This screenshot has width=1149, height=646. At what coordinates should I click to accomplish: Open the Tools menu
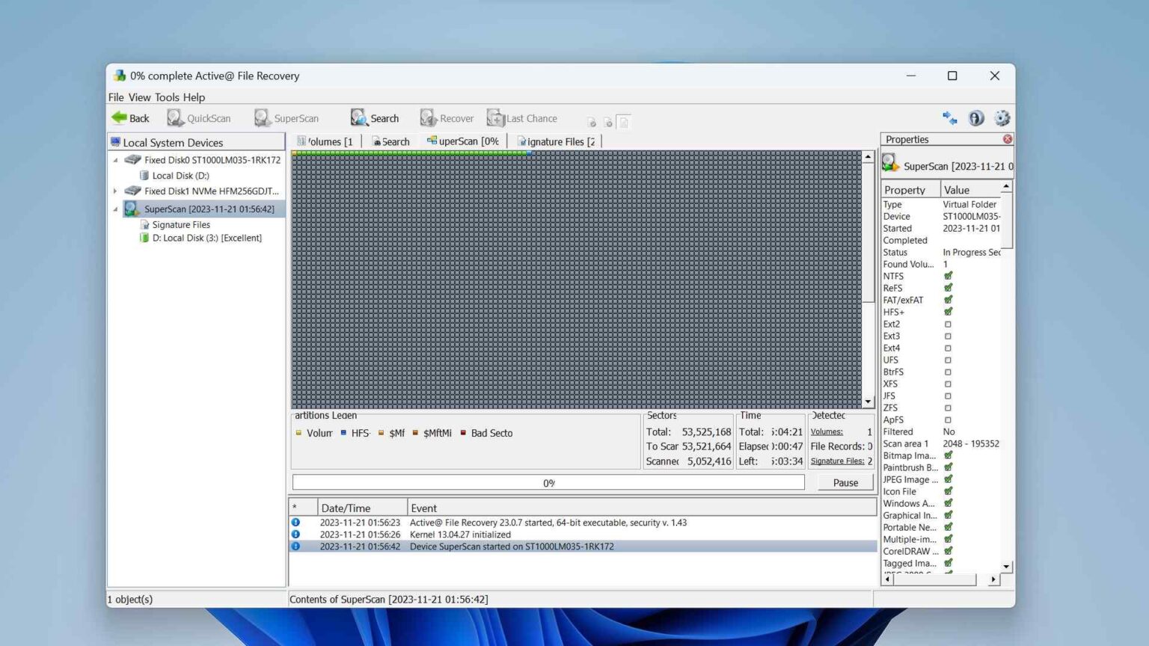166,97
